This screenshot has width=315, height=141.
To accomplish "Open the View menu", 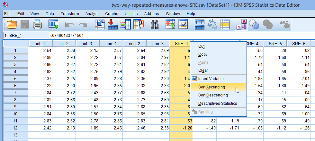I will [x=35, y=14].
